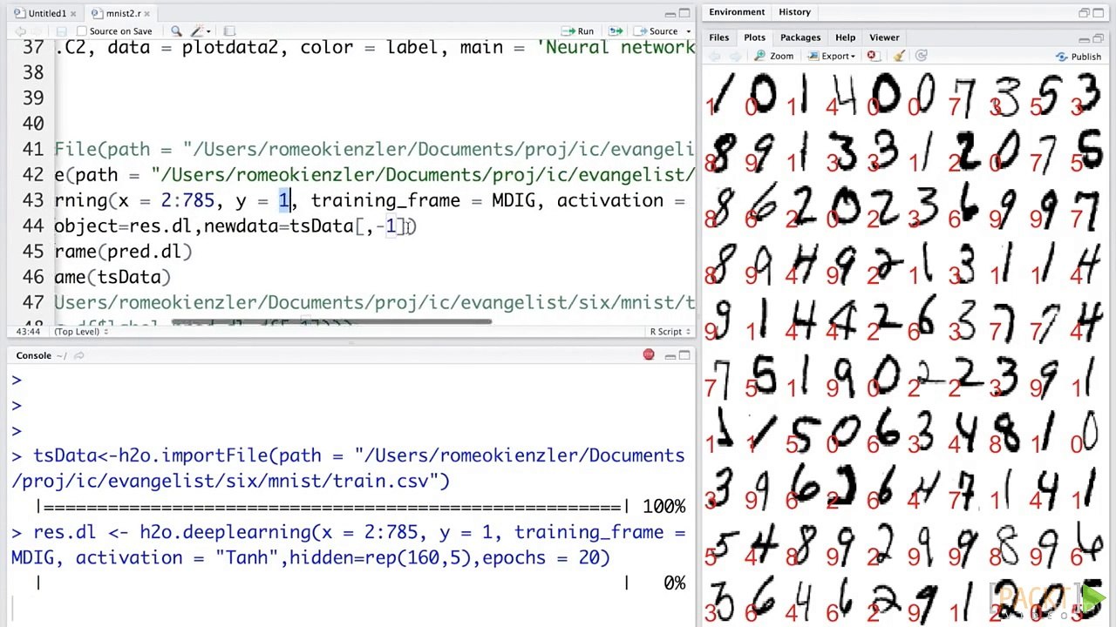This screenshot has width=1116, height=627.
Task: Click the green arrow overlay at plot corner
Action: tap(1094, 599)
